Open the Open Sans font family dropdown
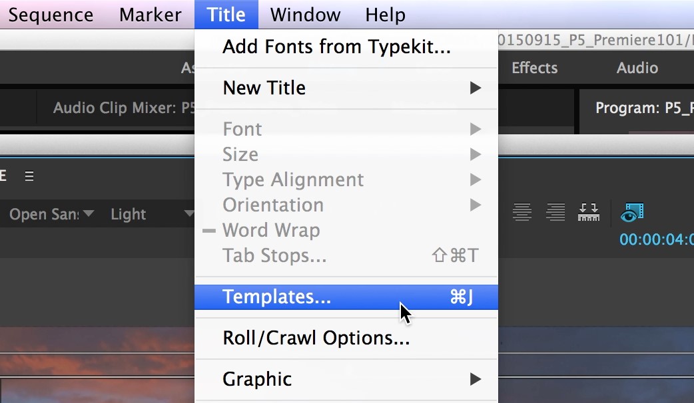Viewport: 694px width, 403px height. pyautogui.click(x=47, y=214)
